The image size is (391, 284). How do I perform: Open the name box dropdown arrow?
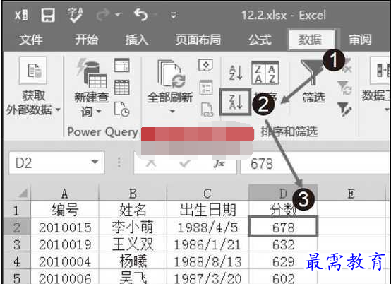coord(95,162)
